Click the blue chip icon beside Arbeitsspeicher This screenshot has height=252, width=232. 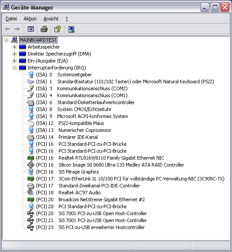coord(22,47)
